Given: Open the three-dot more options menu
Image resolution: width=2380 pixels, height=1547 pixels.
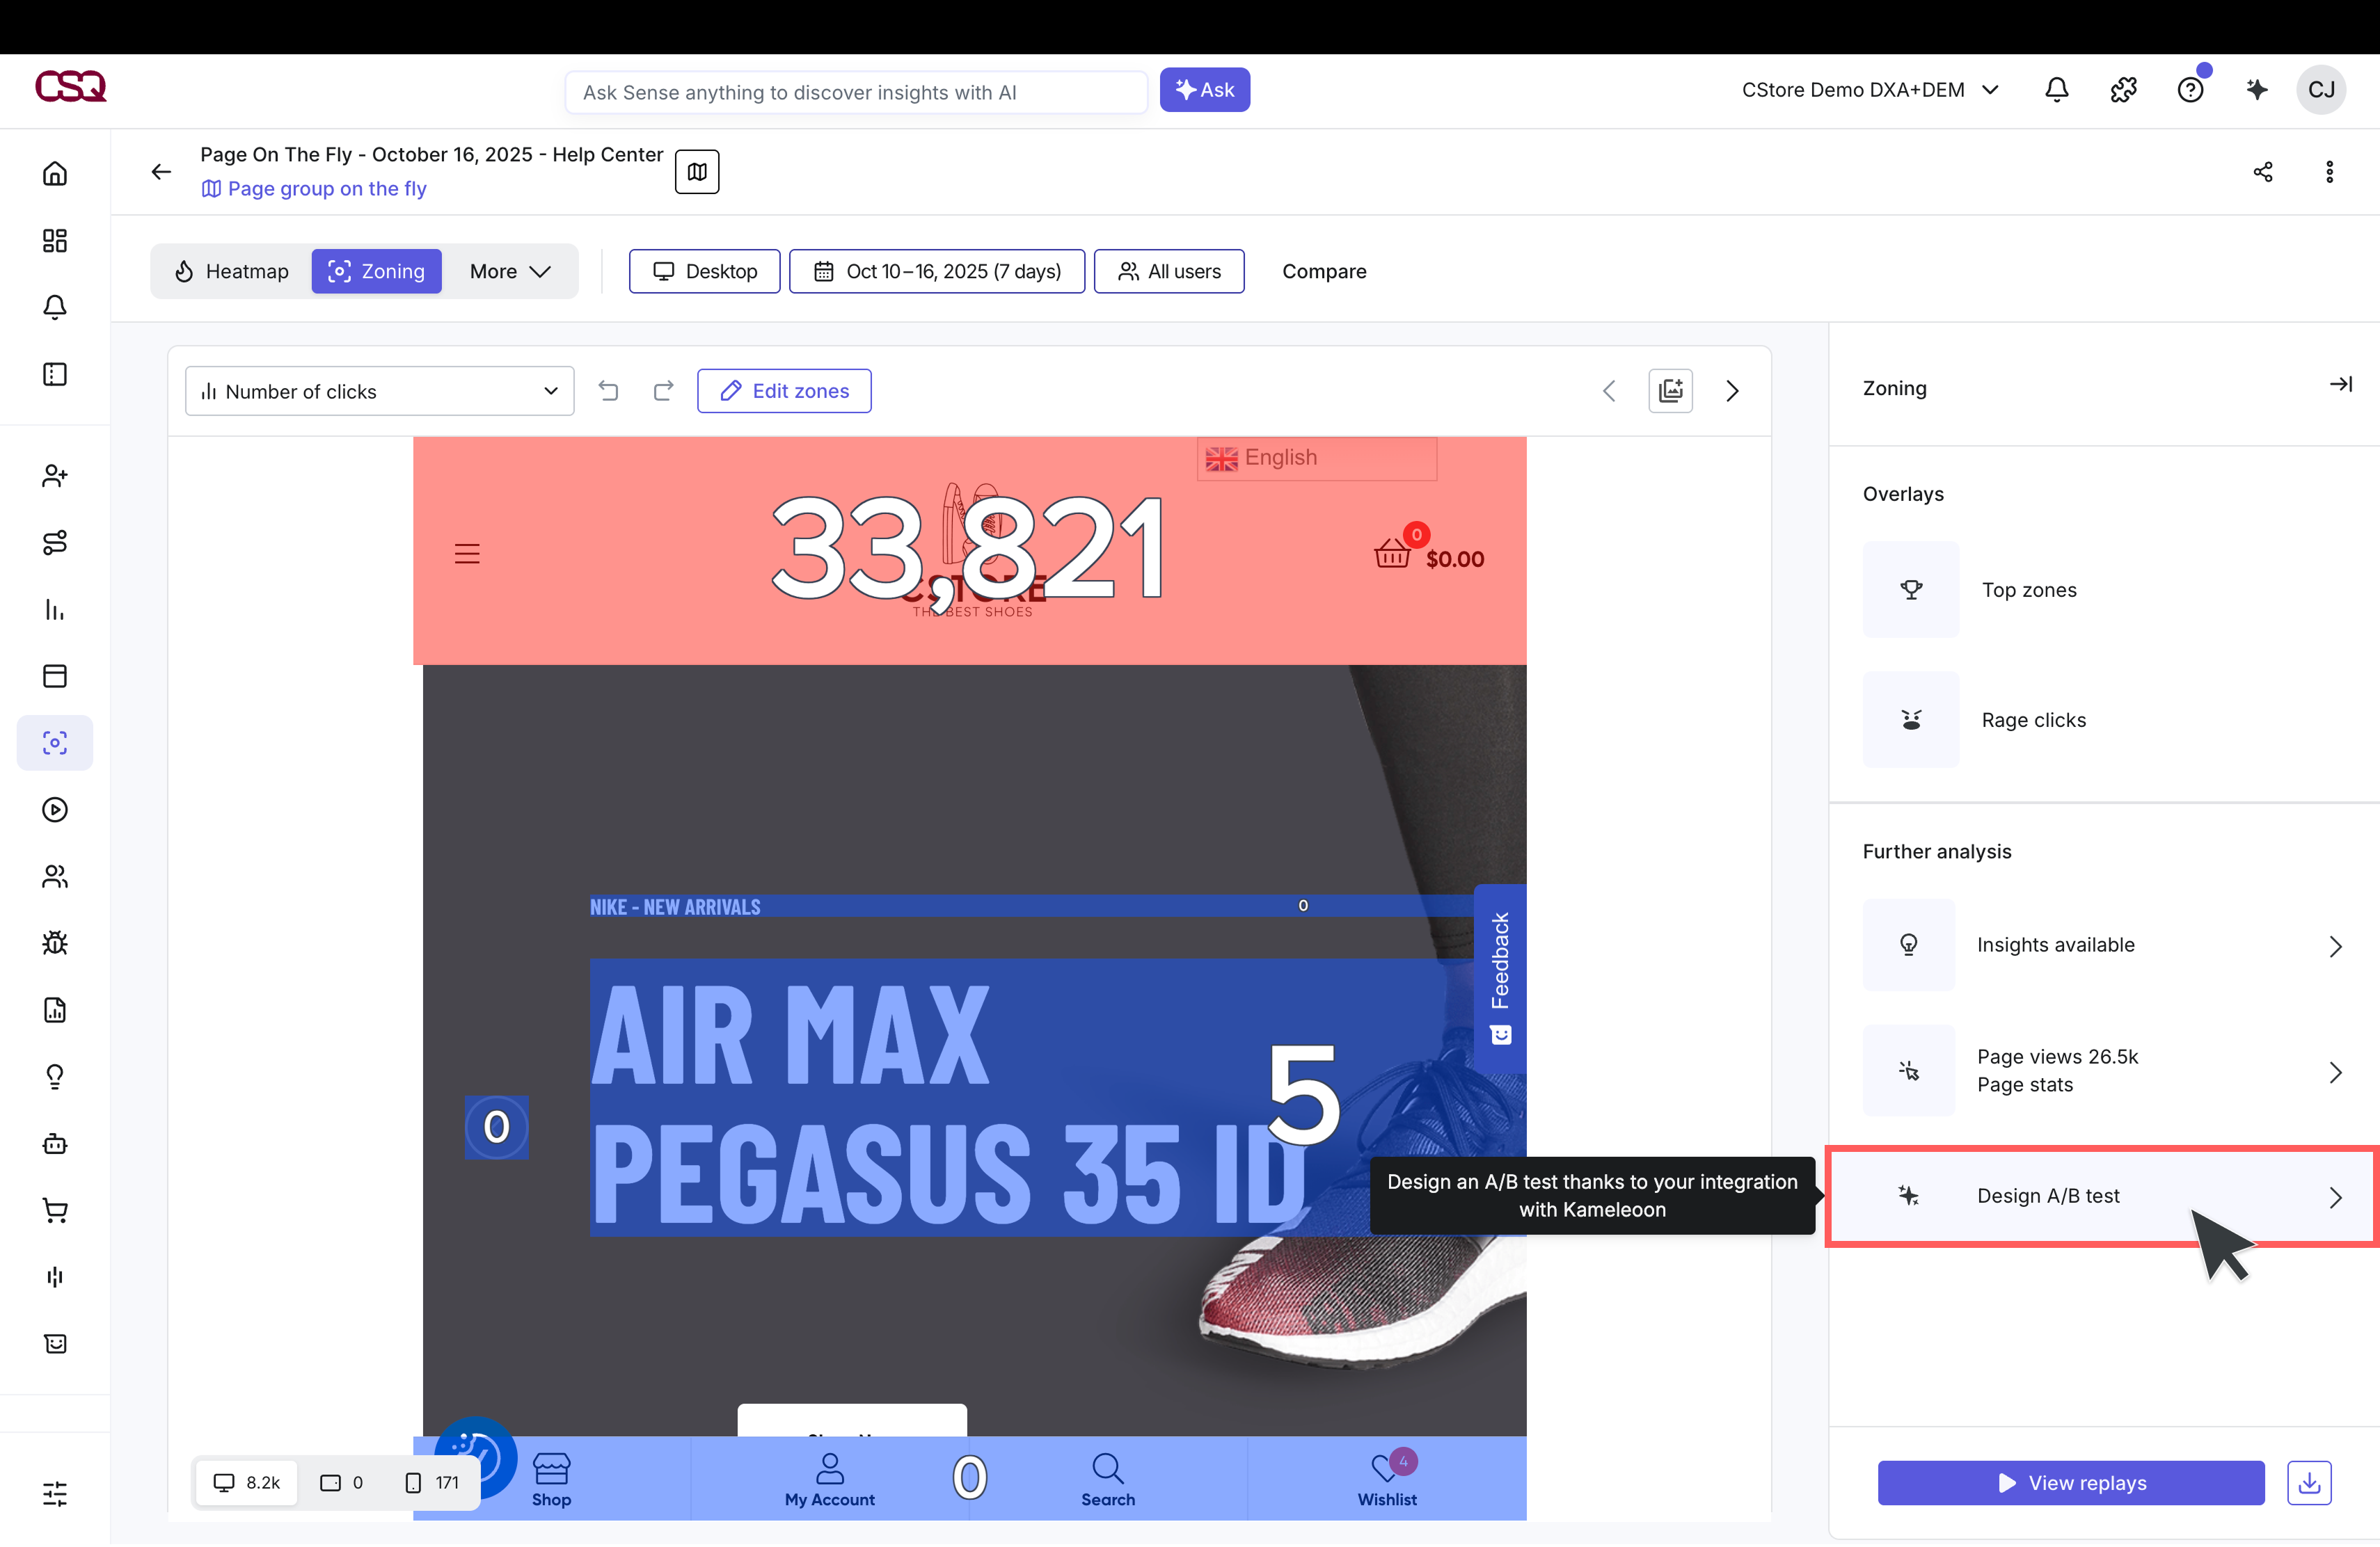Looking at the screenshot, I should (x=2330, y=172).
